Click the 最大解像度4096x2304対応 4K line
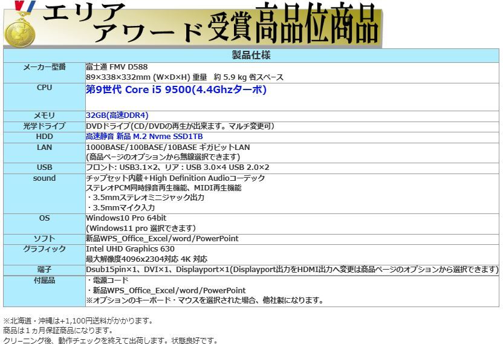 point(146,259)
